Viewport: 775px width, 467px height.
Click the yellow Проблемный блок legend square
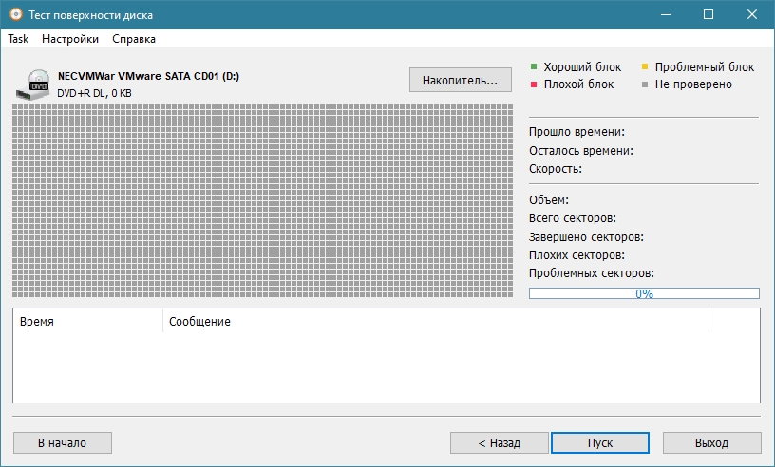645,67
